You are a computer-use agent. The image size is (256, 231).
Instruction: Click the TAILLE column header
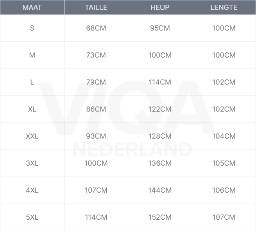point(96,7)
